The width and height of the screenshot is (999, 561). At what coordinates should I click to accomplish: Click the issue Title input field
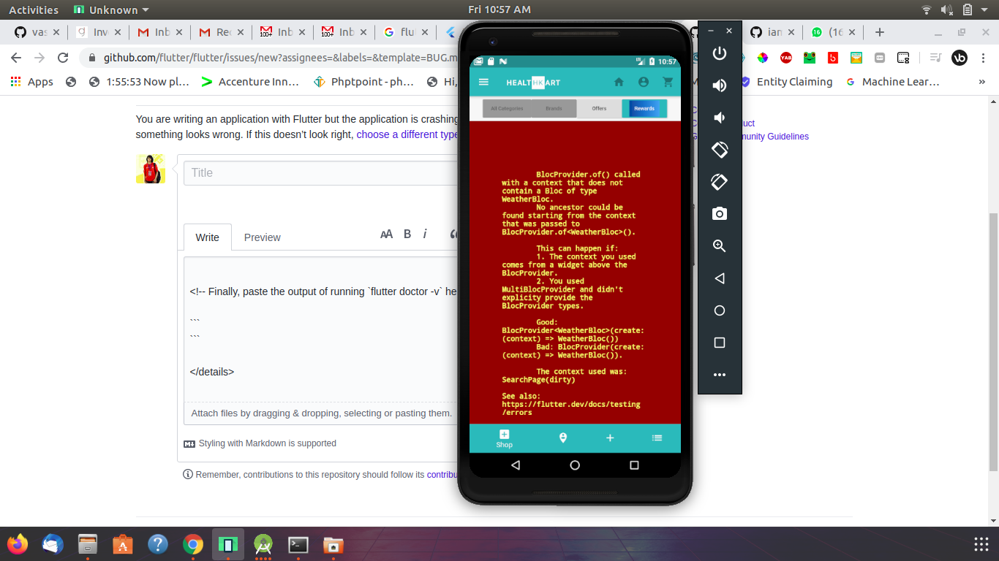click(x=314, y=172)
